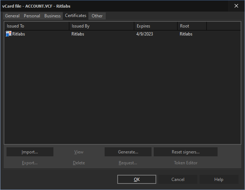Screen dimensions: 245x190
Task: Click Ritlabs in the Issued By column
Action: pos(78,34)
